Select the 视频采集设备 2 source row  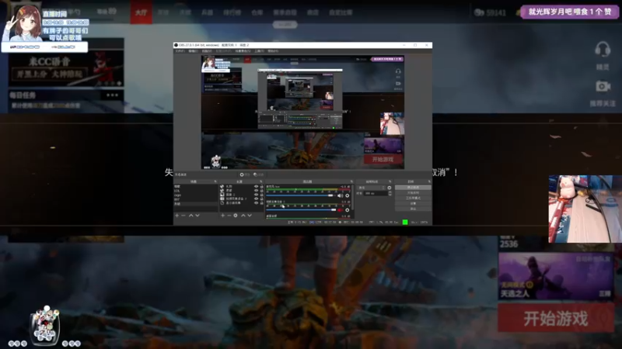point(241,199)
